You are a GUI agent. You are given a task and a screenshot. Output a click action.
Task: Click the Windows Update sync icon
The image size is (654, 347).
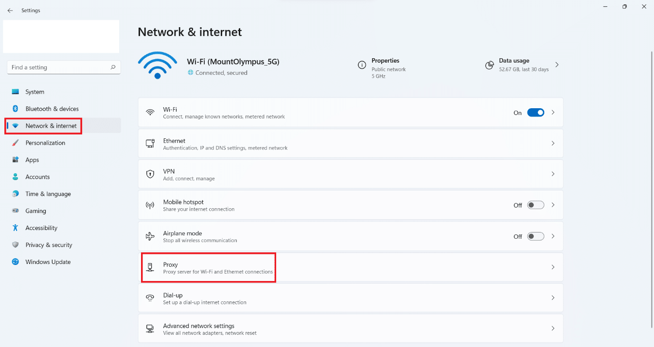(x=16, y=262)
